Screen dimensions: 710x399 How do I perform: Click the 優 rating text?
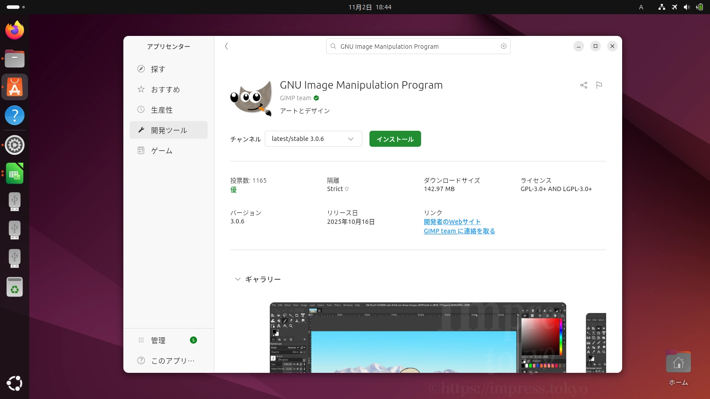(x=233, y=190)
